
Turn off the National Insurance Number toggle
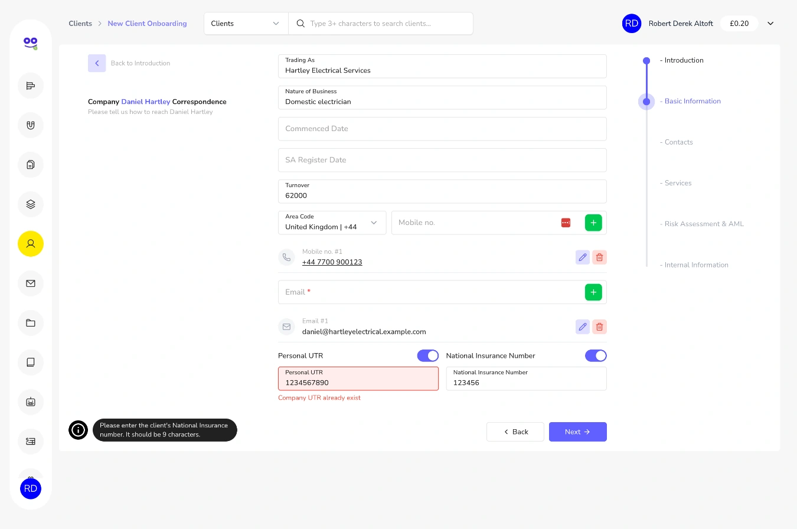click(596, 355)
